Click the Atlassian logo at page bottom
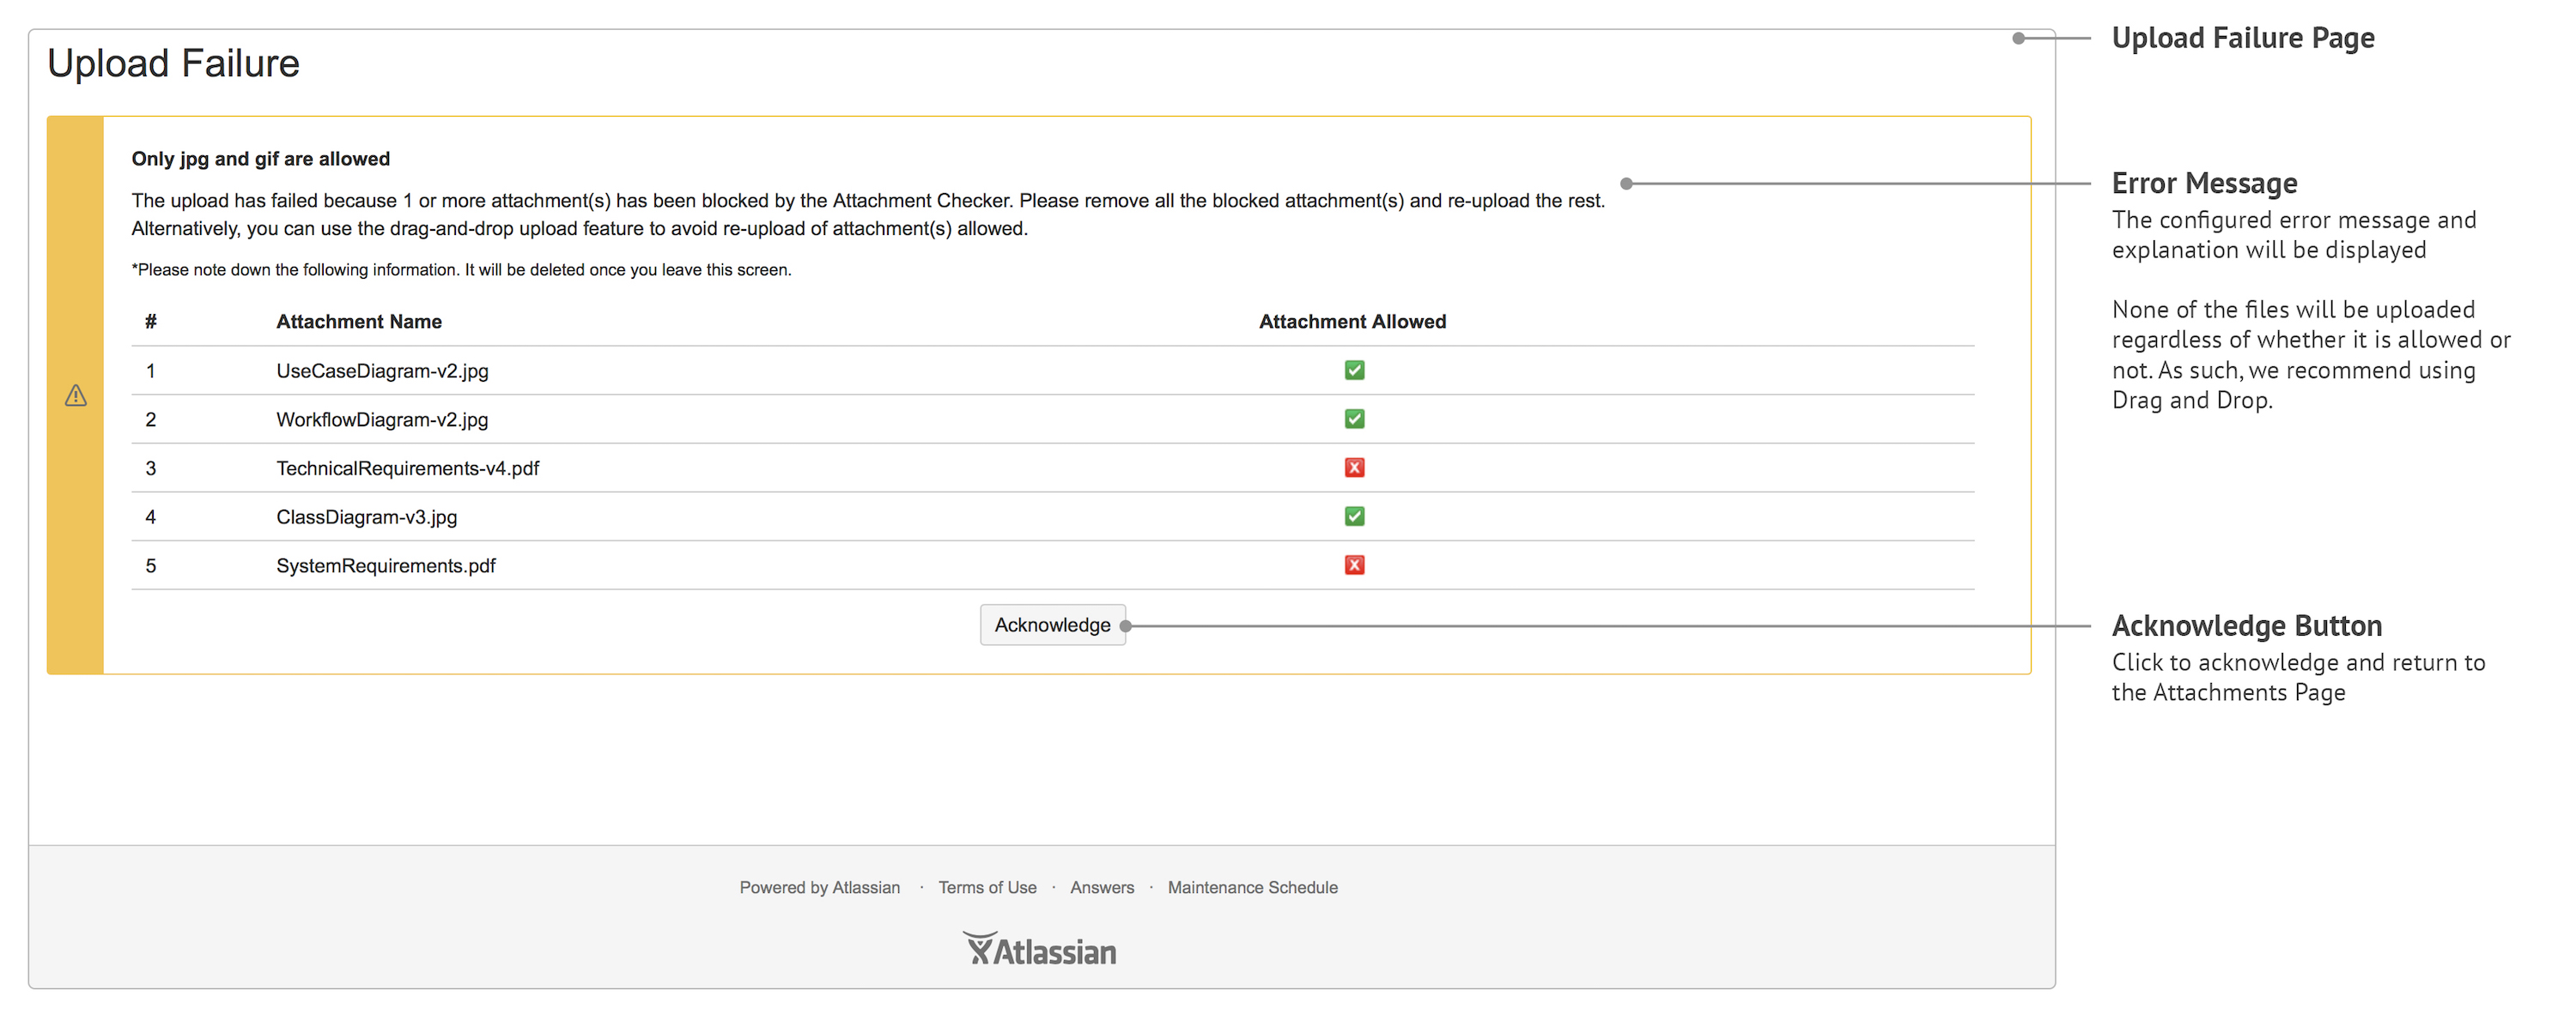Screen dimensions: 2576x1020 tap(1039, 948)
